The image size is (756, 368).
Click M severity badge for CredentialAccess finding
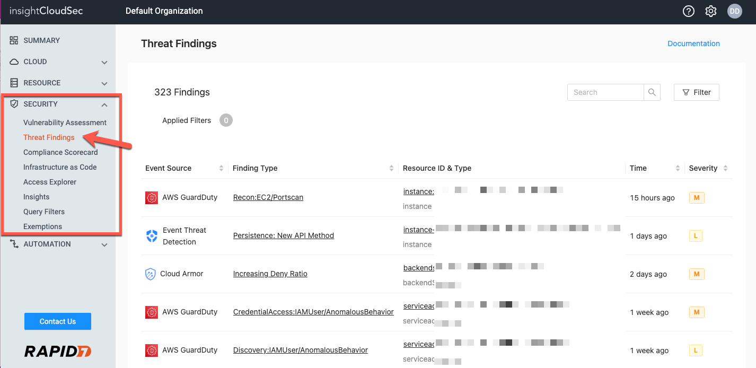click(697, 312)
